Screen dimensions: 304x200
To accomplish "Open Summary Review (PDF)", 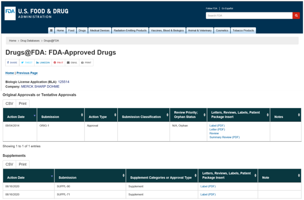I will tap(225, 137).
